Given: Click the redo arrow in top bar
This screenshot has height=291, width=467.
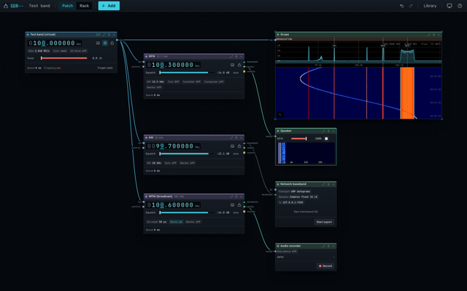Looking at the screenshot, I should click(411, 6).
